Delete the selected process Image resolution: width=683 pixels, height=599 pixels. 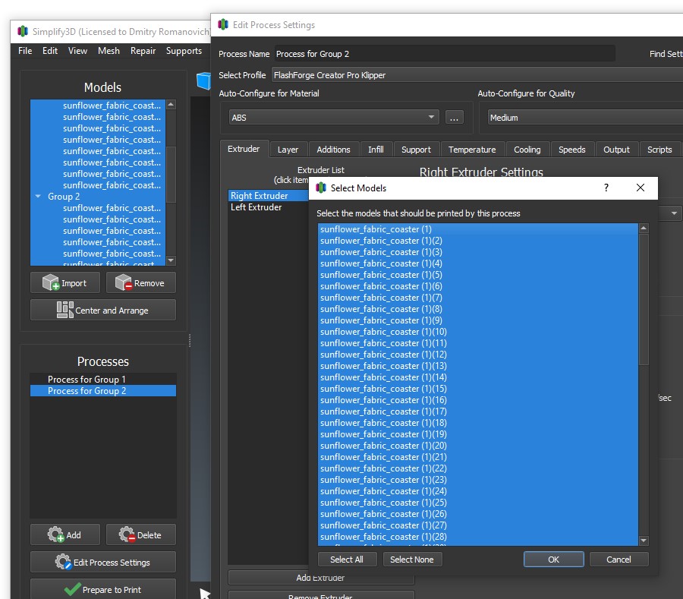pyautogui.click(x=140, y=534)
